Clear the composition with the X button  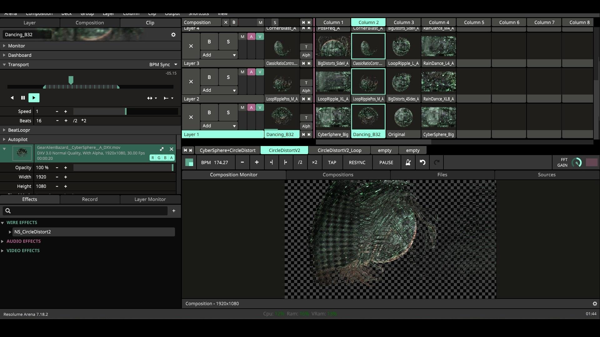coord(226,22)
